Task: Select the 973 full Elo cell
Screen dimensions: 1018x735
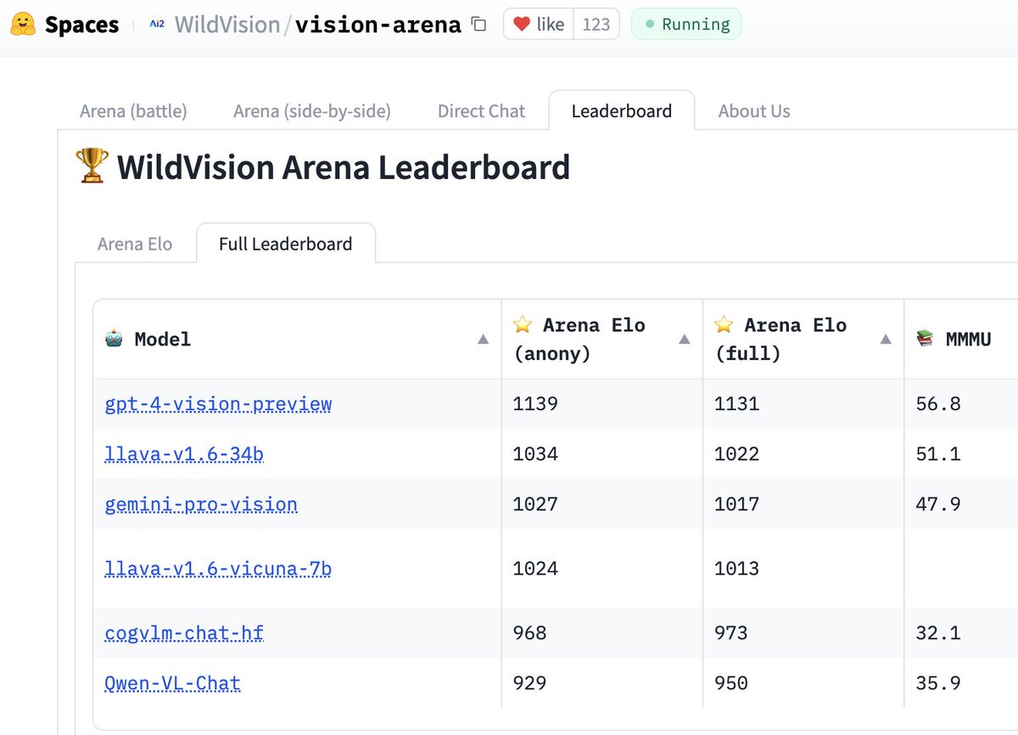Action: point(803,633)
